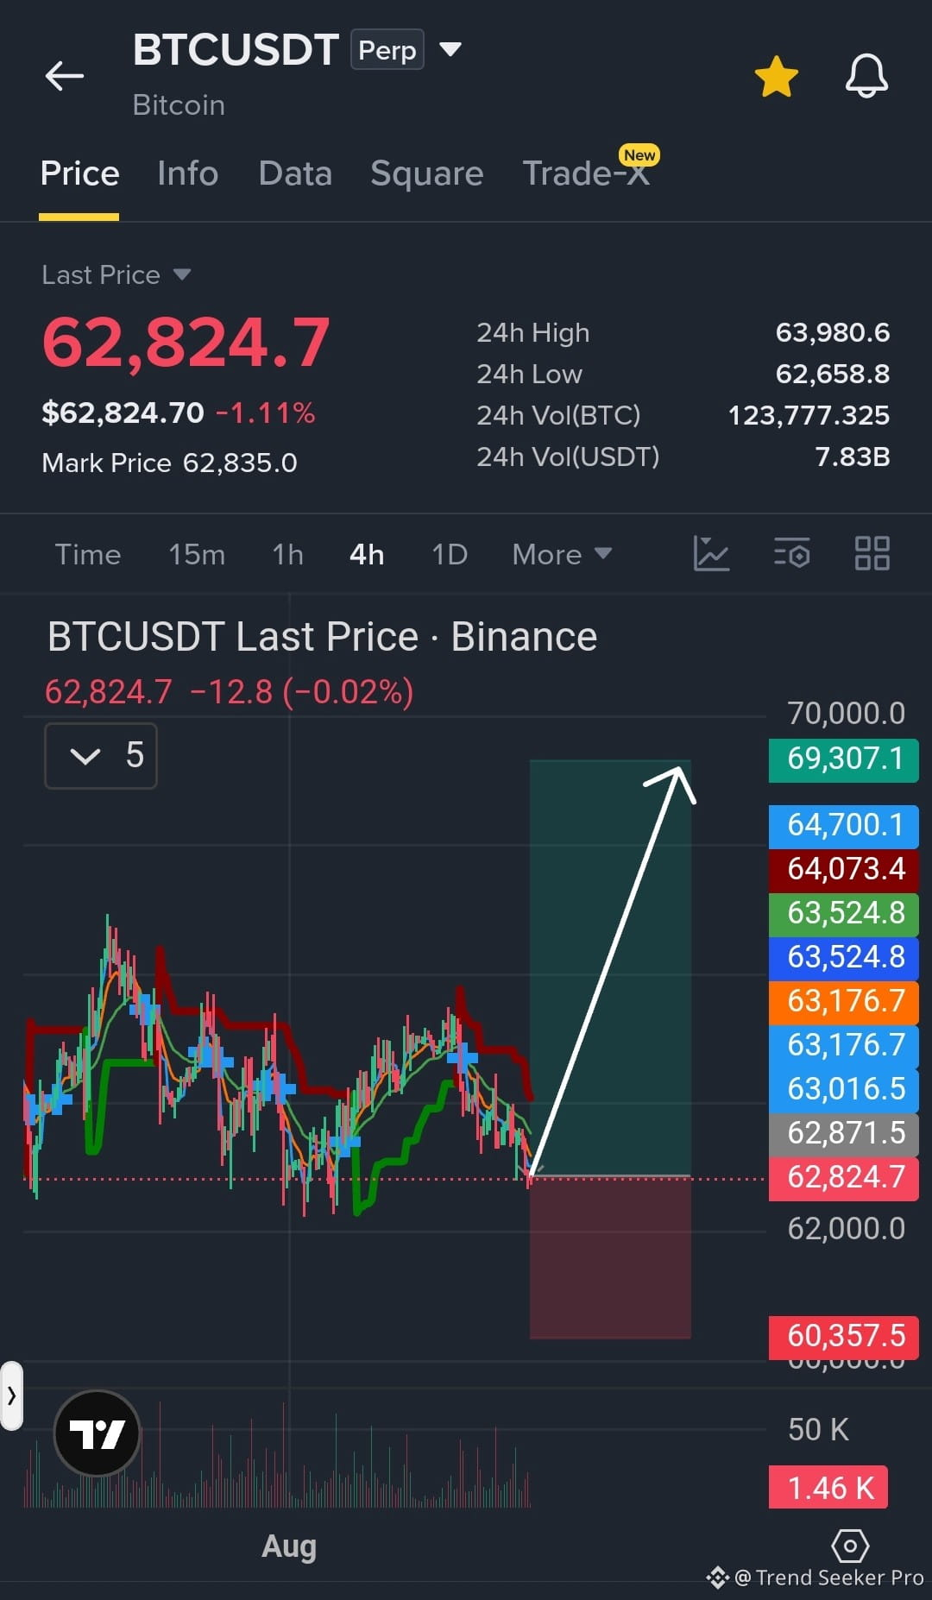This screenshot has width=932, height=1600.
Task: Select the Time chart interval
Action: coord(88,554)
